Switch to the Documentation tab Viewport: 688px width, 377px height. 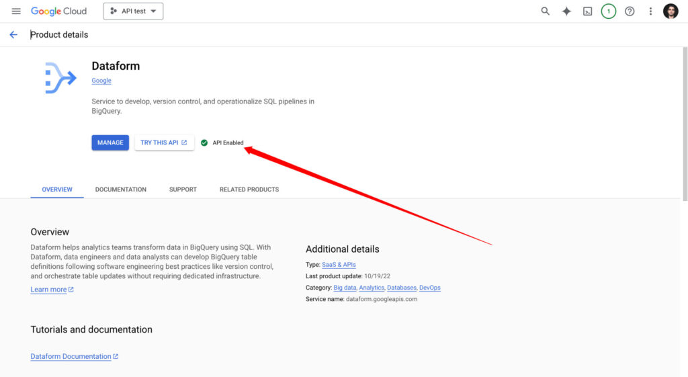pyautogui.click(x=120, y=190)
